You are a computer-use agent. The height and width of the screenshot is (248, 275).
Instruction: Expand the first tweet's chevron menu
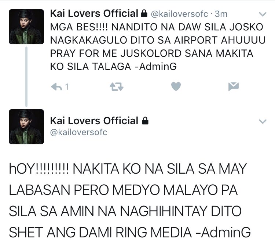[x=263, y=14]
